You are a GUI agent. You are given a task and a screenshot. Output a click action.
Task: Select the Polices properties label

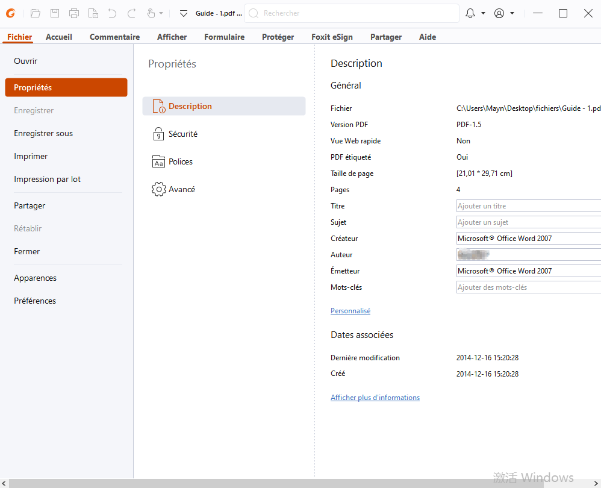(x=181, y=162)
